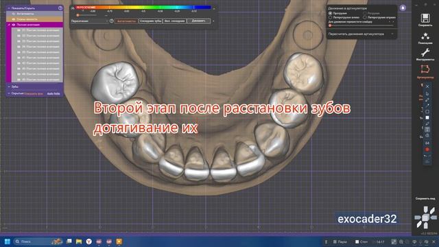Click the Сохранить вид label
This screenshot has height=247, width=439.
tap(425, 198)
